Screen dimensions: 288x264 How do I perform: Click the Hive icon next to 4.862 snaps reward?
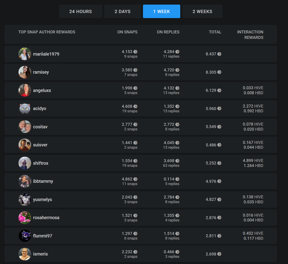pos(135,179)
